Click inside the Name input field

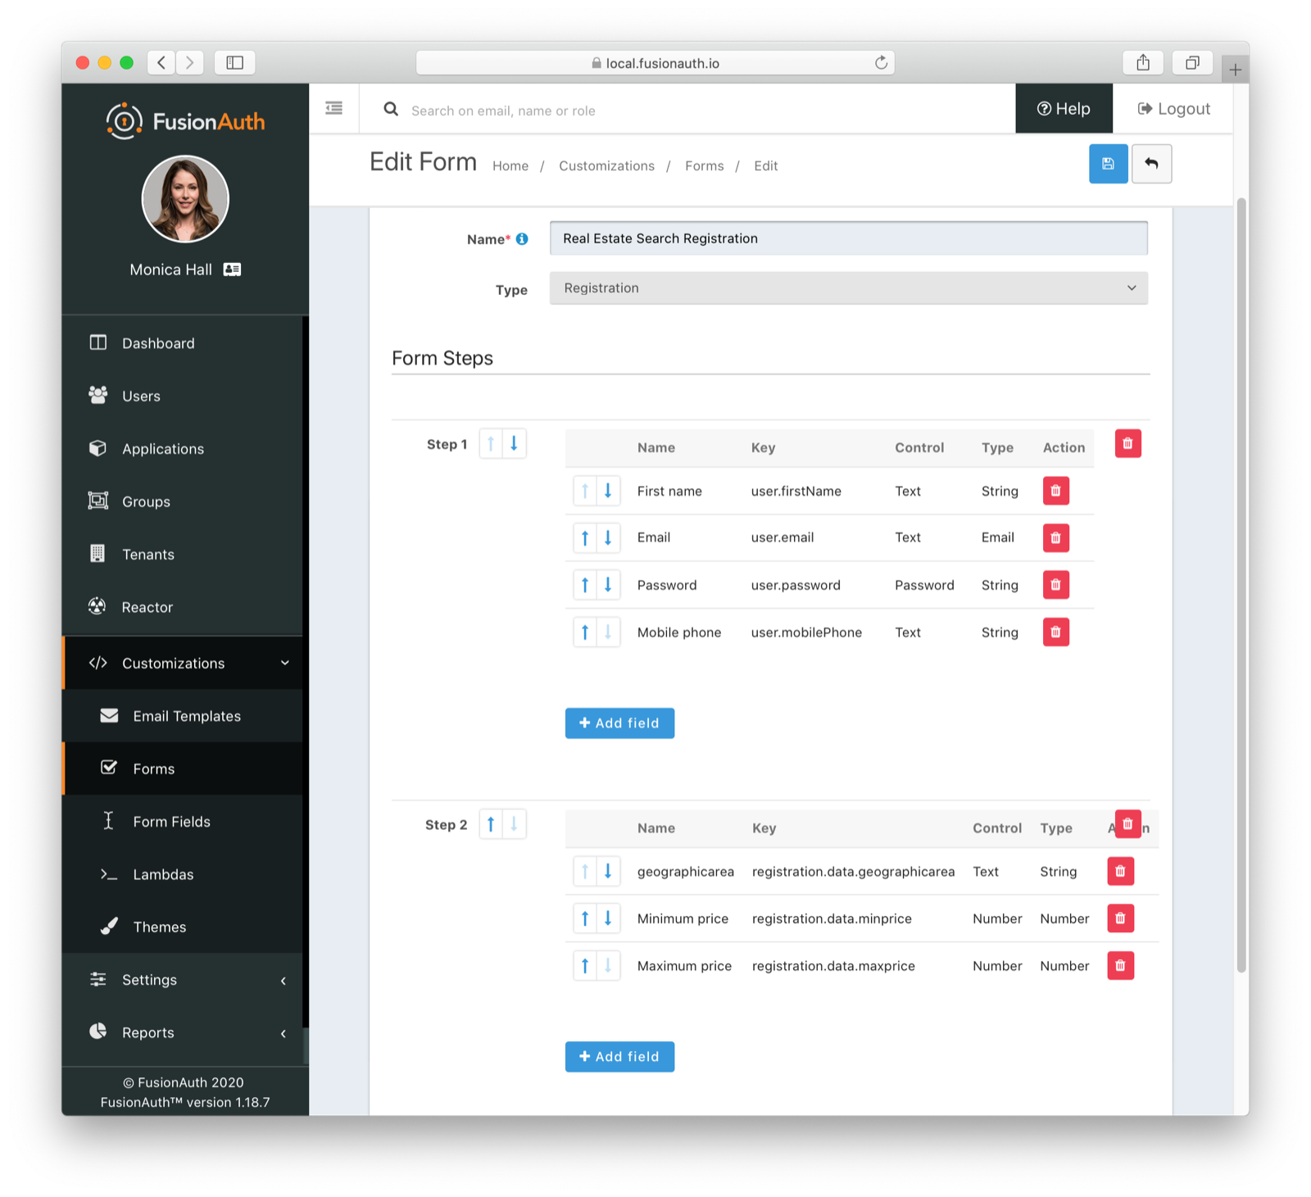(x=848, y=238)
